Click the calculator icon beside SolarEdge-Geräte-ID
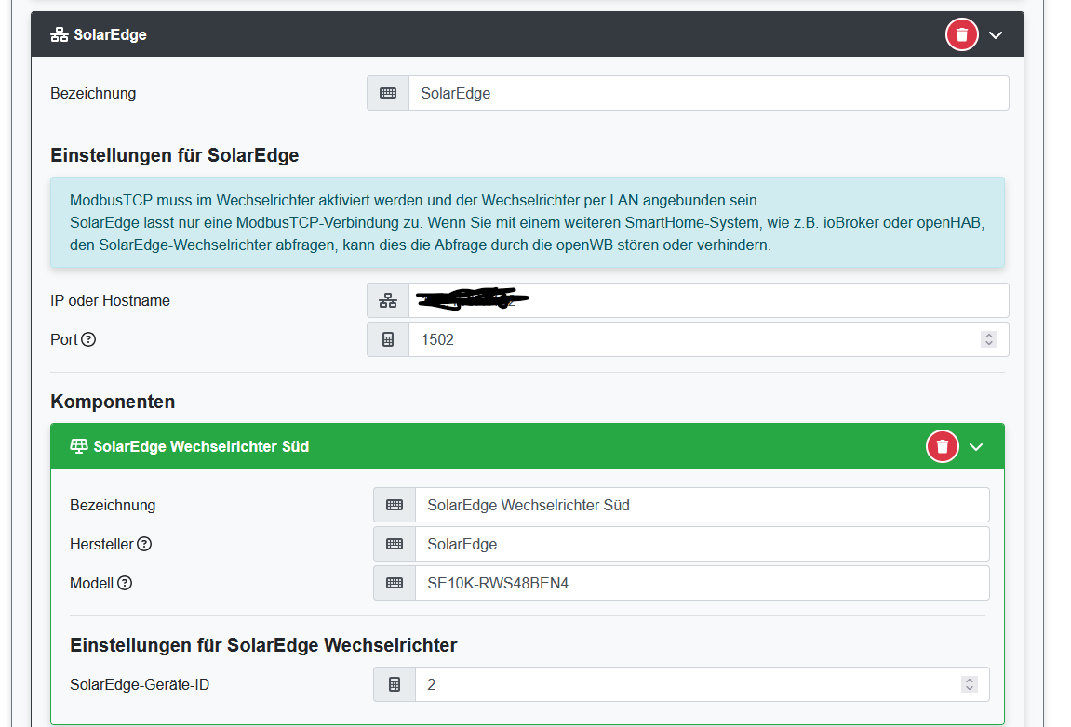1071x727 pixels. coord(394,683)
